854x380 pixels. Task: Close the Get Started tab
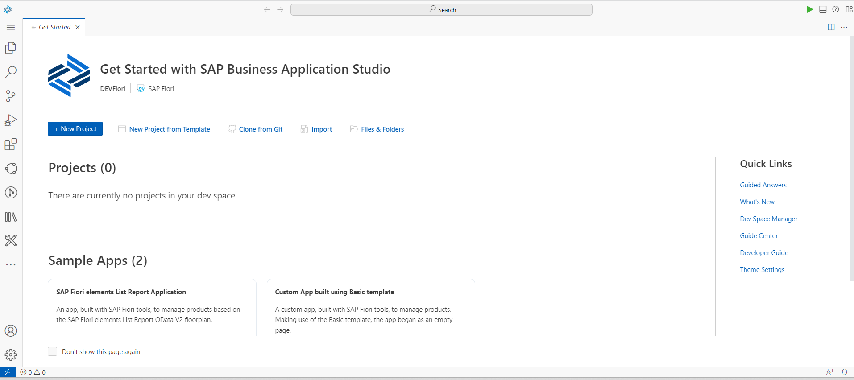[78, 27]
